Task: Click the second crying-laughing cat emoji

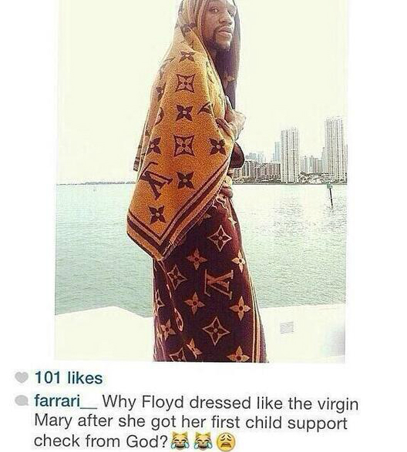Action: click(203, 440)
